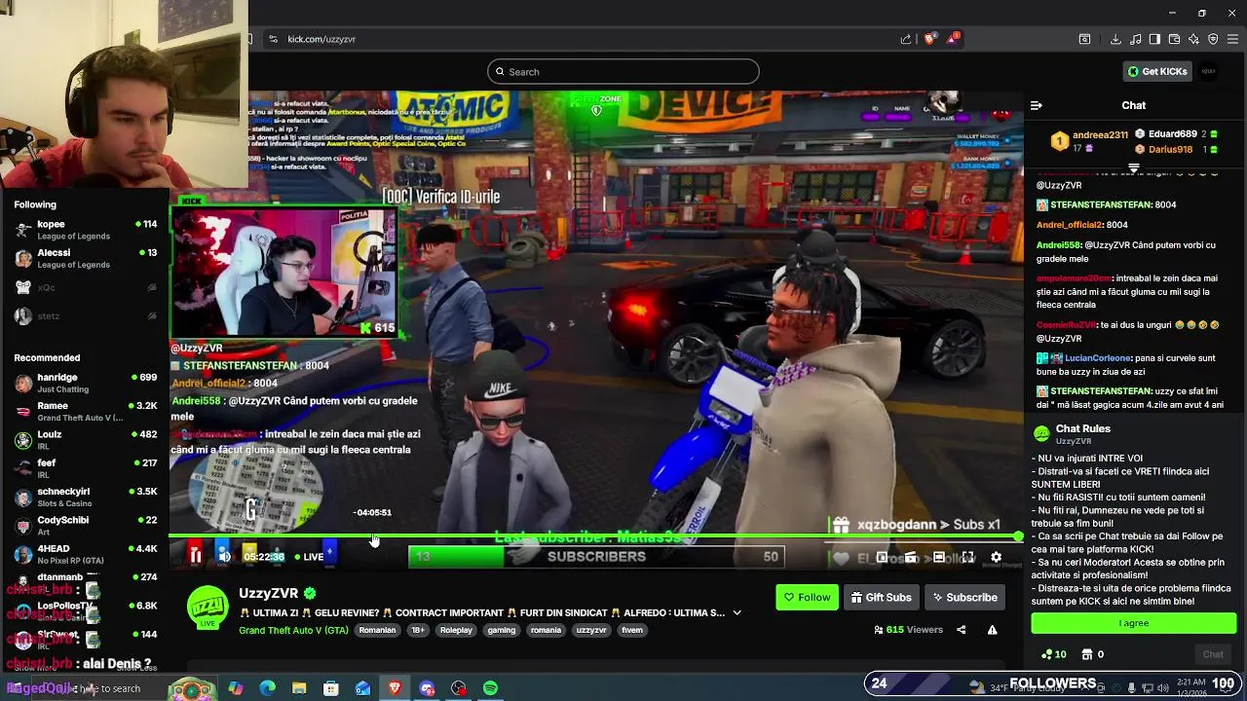
Task: Click the Get KICKs button
Action: [x=1157, y=71]
